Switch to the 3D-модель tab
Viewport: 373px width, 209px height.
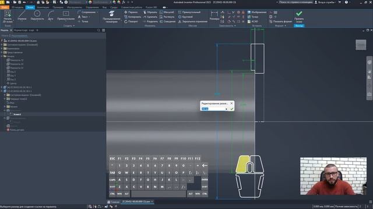point(17,8)
